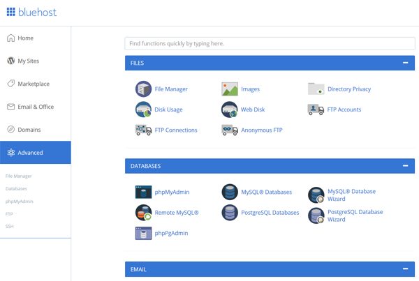Open phpMyAdmin sidebar sublink
Viewport: 419px width, 281px height.
20,202
